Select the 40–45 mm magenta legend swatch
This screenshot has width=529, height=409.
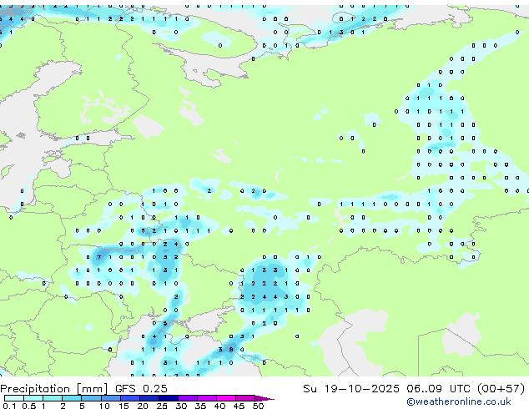(226, 398)
